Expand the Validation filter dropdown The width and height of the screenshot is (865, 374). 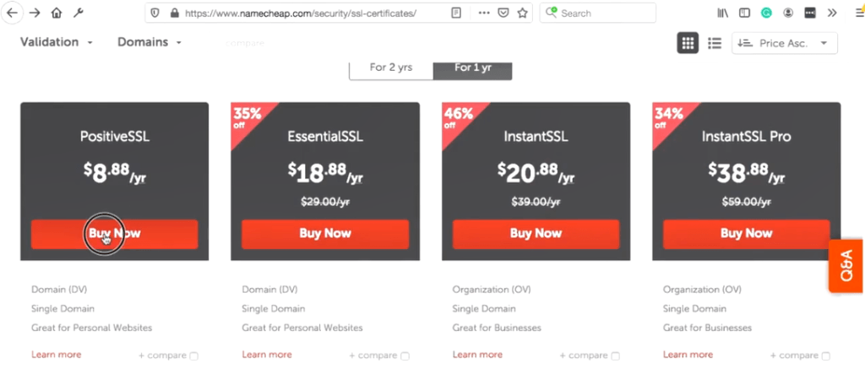pos(57,42)
